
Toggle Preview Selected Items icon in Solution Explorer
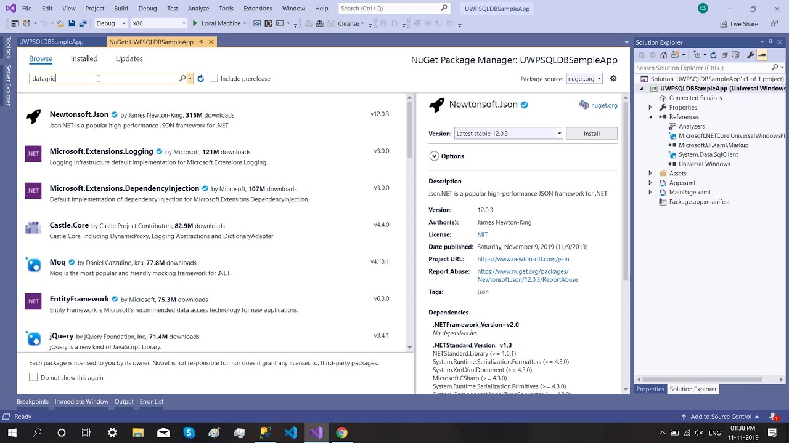762,55
